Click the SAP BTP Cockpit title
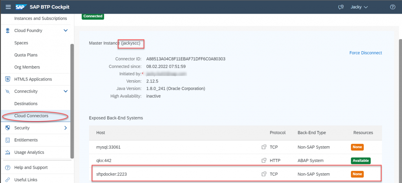 click(x=50, y=7)
